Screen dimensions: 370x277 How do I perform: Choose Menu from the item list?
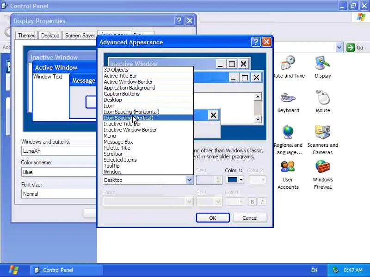point(148,136)
